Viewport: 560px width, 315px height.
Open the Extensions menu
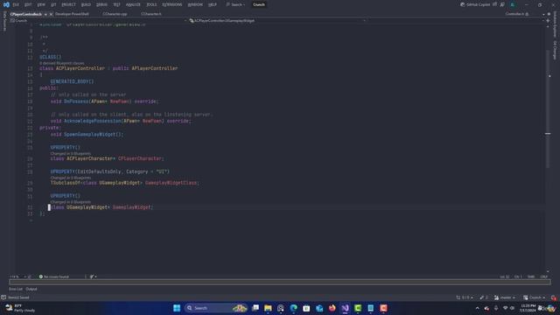172,4
